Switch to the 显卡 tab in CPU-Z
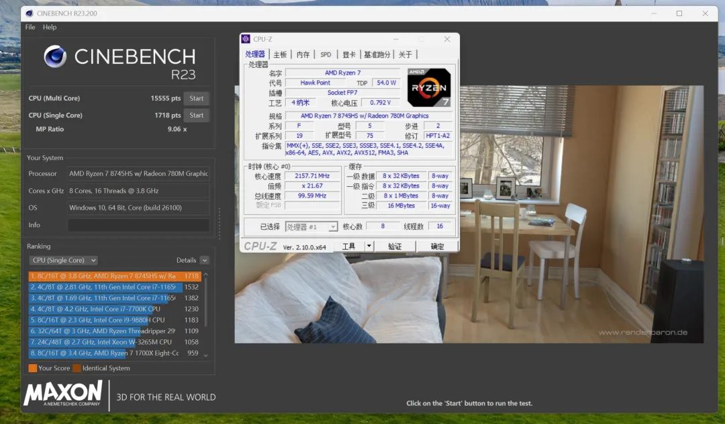This screenshot has height=424, width=725. 349,54
